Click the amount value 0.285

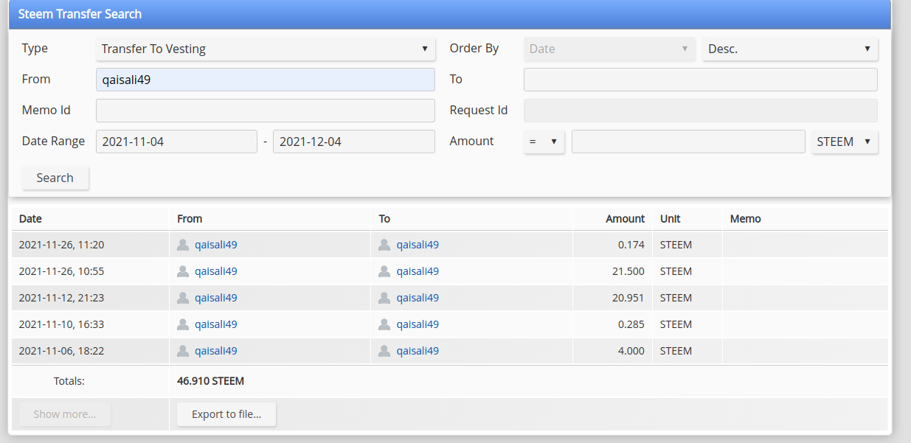click(x=631, y=324)
